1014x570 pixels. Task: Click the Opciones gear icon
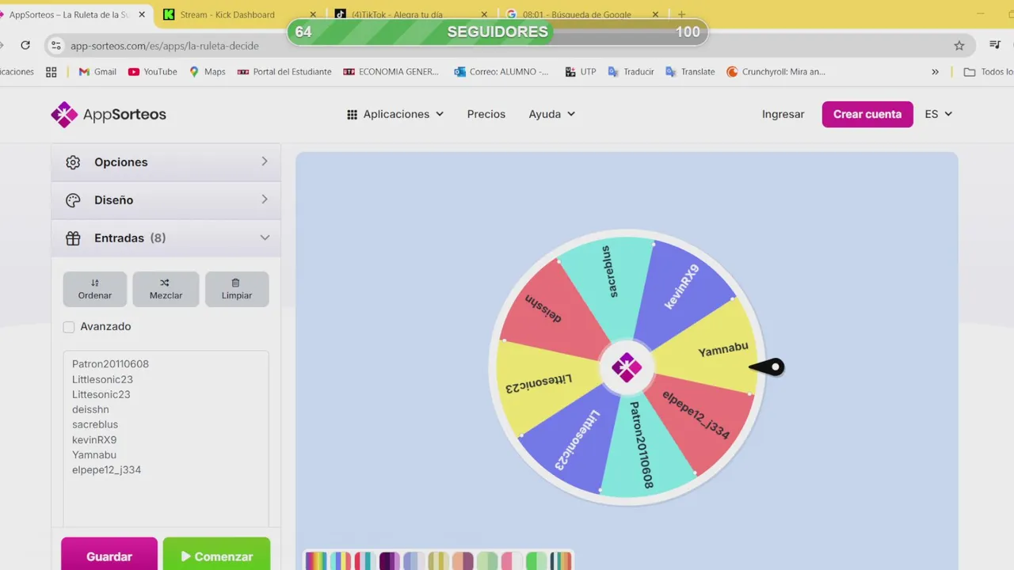[x=73, y=162]
